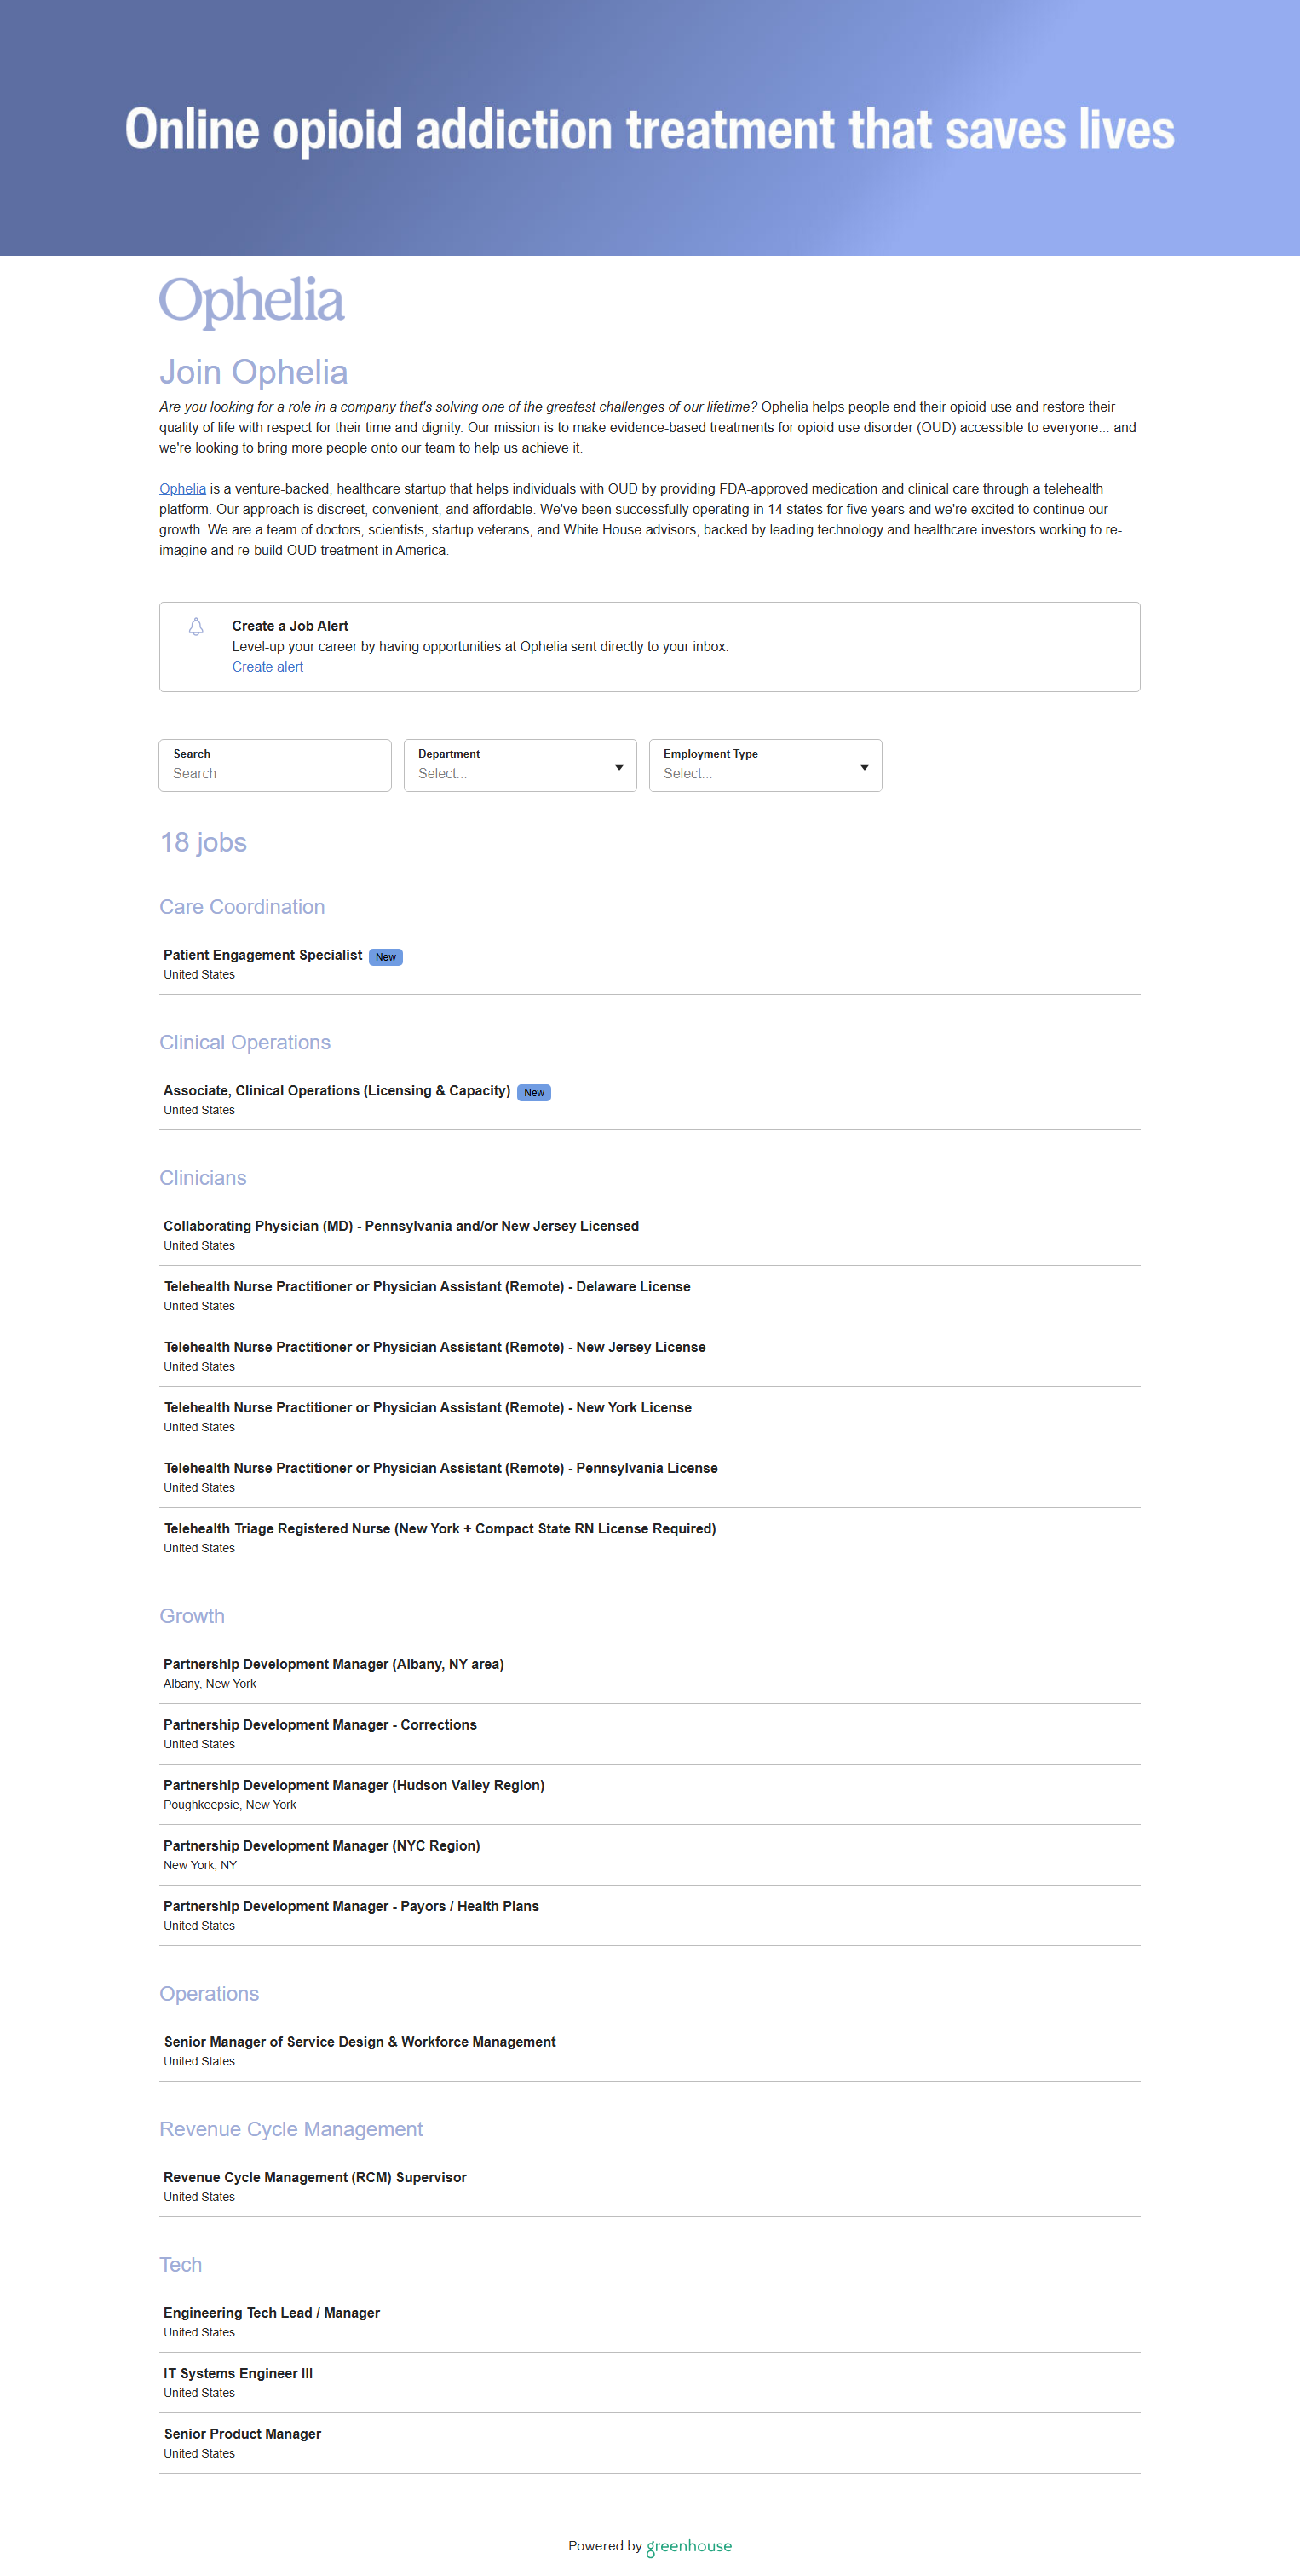
Task: Follow the Ophelia hyperlink in the description paragraph
Action: point(183,489)
